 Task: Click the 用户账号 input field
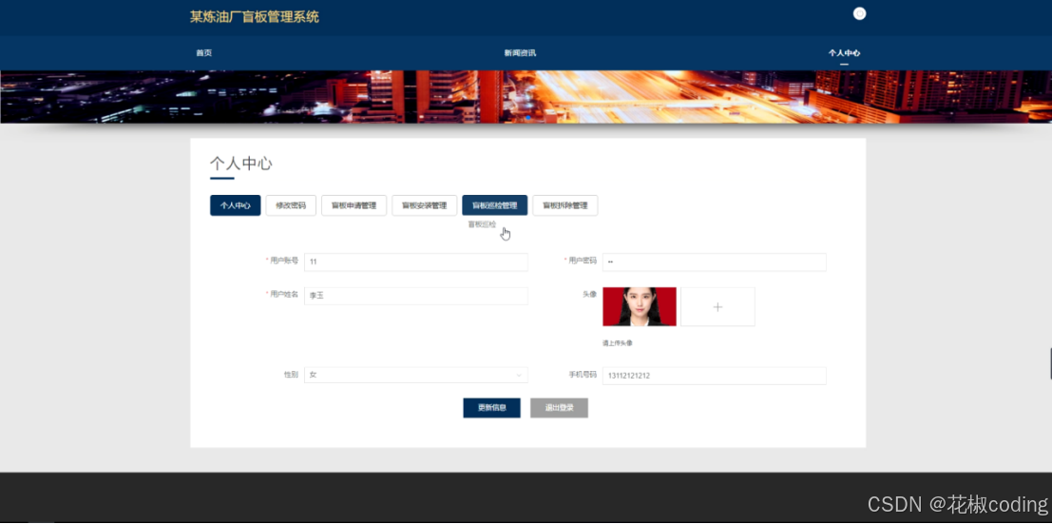pos(416,262)
